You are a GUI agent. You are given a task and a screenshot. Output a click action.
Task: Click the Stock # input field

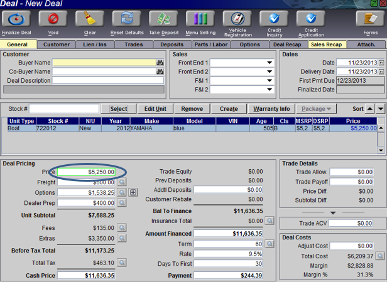click(64, 108)
